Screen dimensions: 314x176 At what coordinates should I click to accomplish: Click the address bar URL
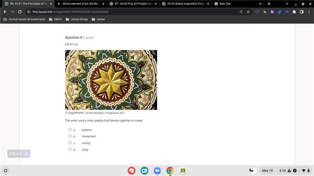pos(71,12)
